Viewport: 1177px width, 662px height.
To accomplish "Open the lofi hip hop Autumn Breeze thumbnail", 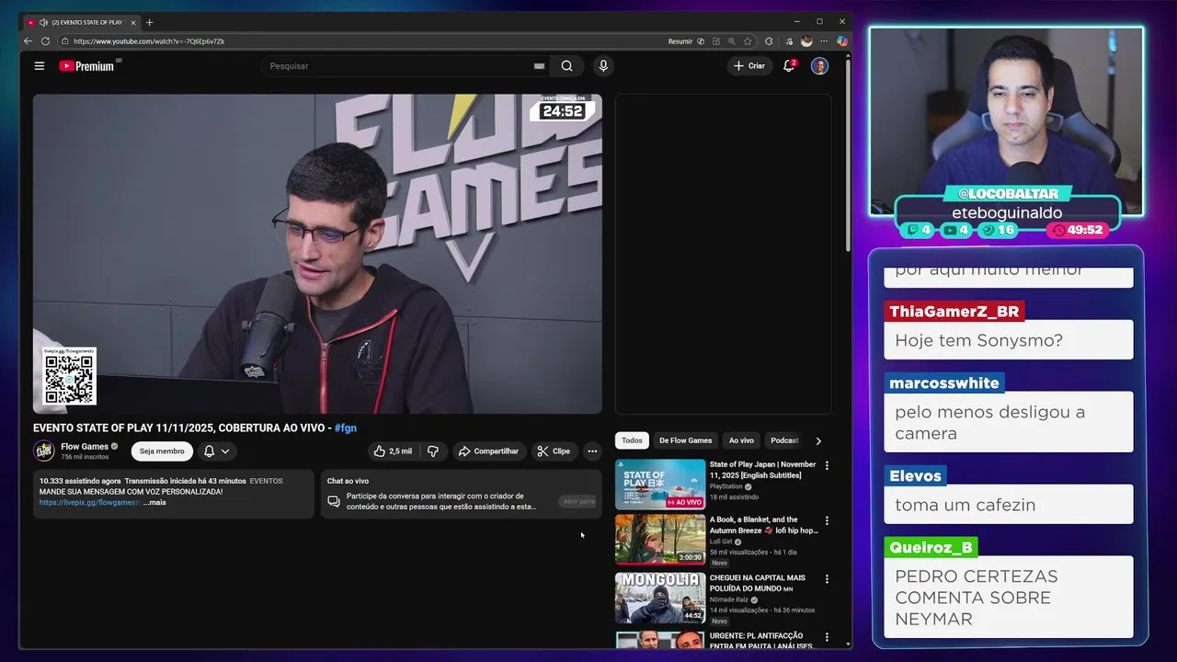I will pyautogui.click(x=660, y=539).
